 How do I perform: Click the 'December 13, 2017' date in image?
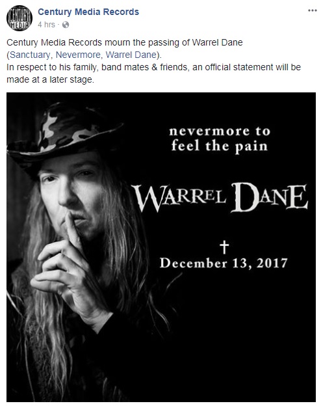tap(224, 264)
